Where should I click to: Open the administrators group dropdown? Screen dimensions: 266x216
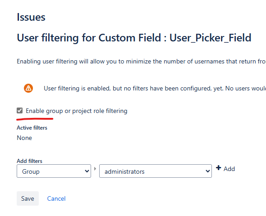156,171
